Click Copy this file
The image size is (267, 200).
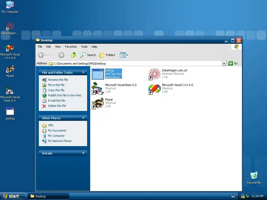pos(53,90)
